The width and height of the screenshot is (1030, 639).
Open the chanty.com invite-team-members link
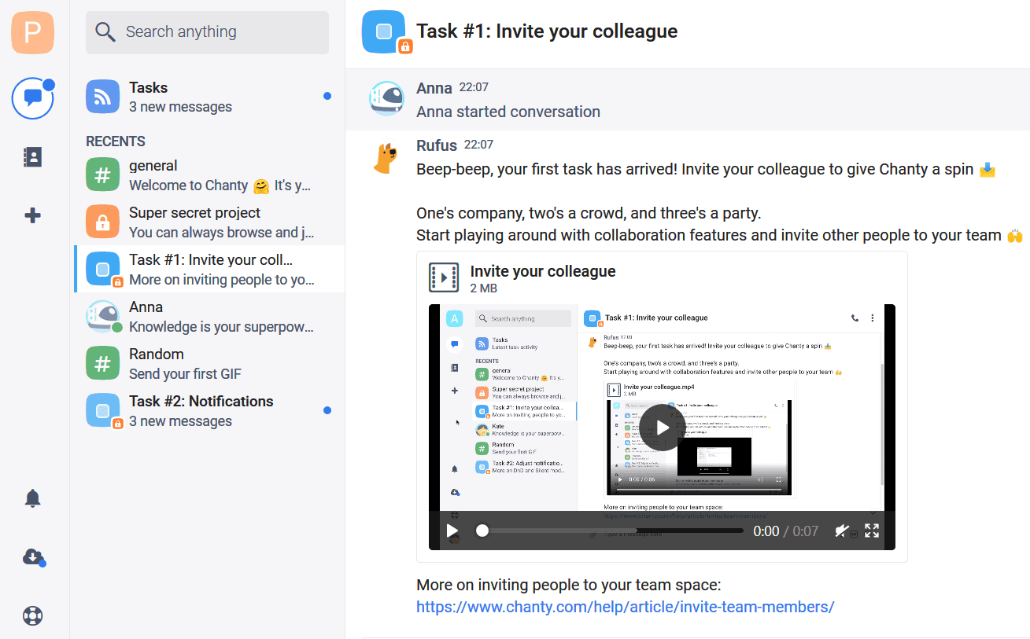click(625, 607)
